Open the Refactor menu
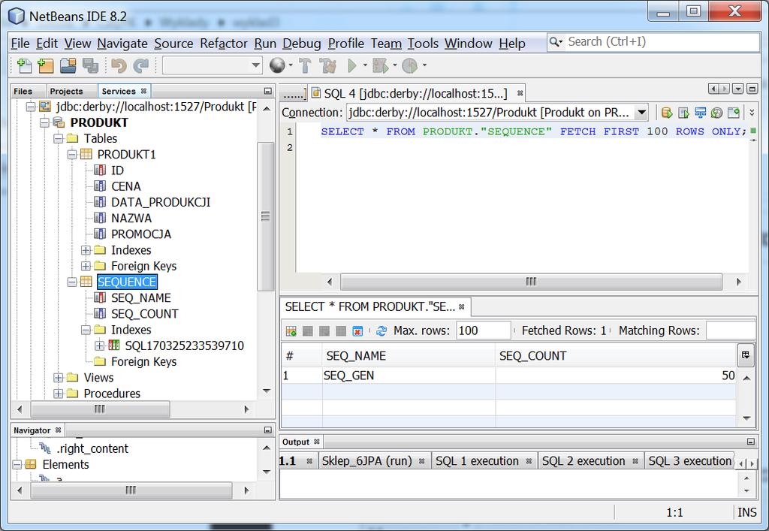The height and width of the screenshot is (531, 769). (x=224, y=44)
